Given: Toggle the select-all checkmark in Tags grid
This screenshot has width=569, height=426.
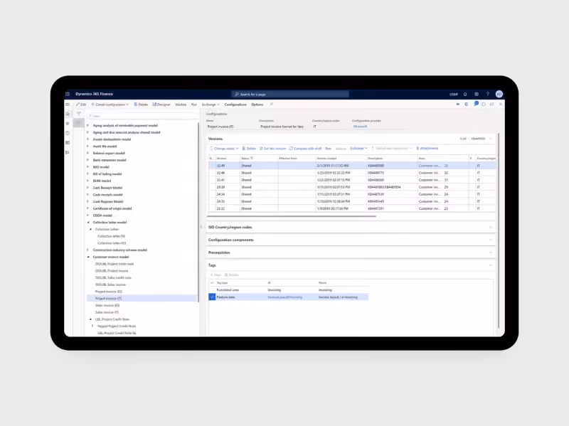Looking at the screenshot, I should (x=212, y=282).
